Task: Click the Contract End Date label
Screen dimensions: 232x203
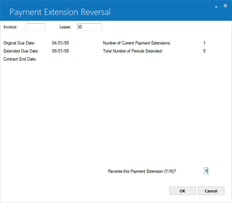Action: point(20,59)
